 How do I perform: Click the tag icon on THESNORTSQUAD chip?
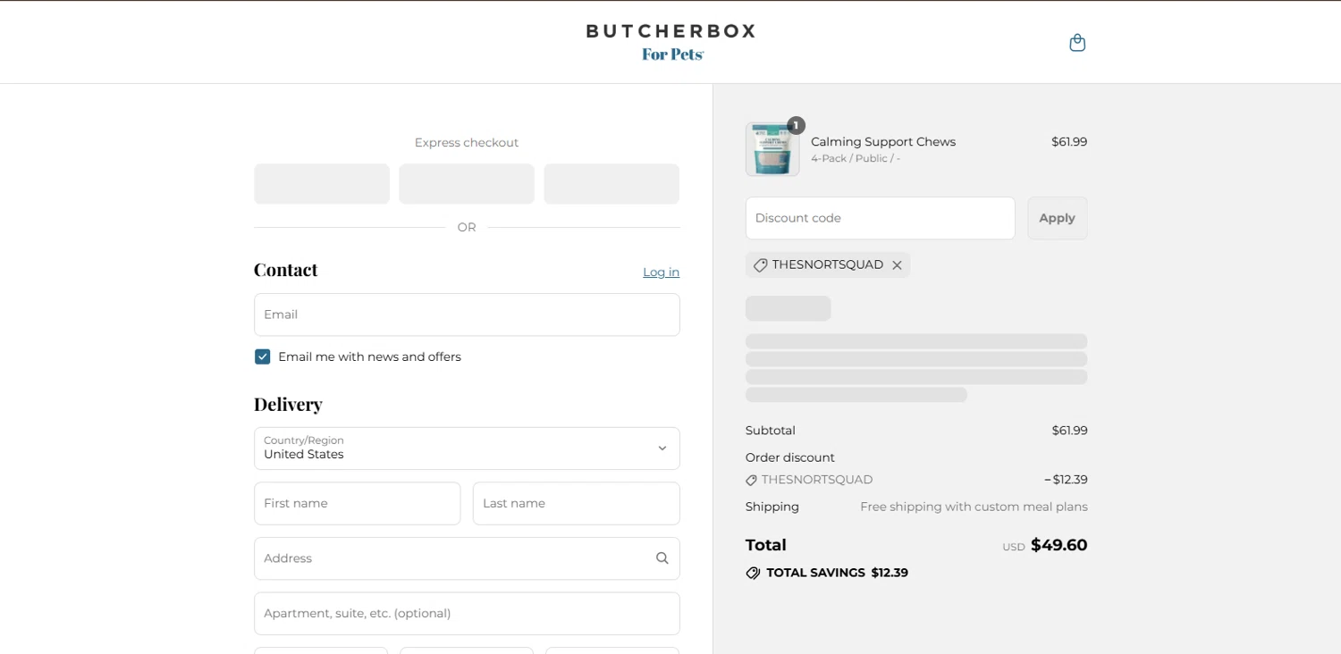coord(760,265)
